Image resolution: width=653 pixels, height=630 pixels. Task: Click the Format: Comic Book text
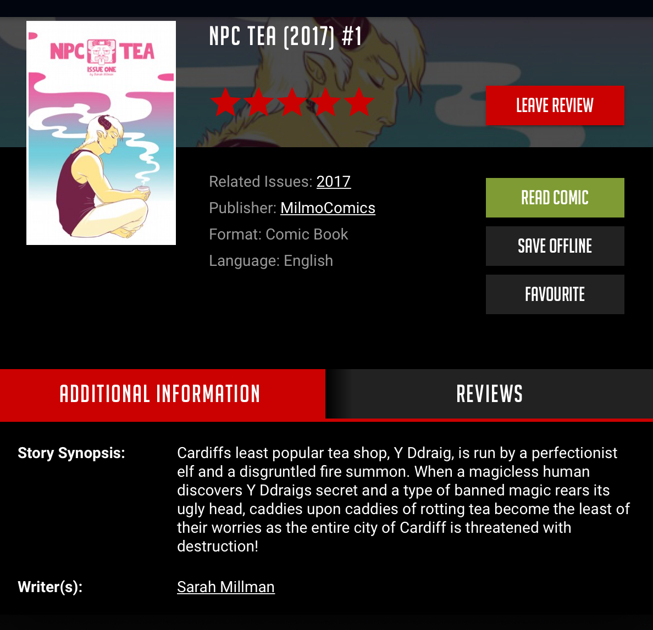coord(278,235)
